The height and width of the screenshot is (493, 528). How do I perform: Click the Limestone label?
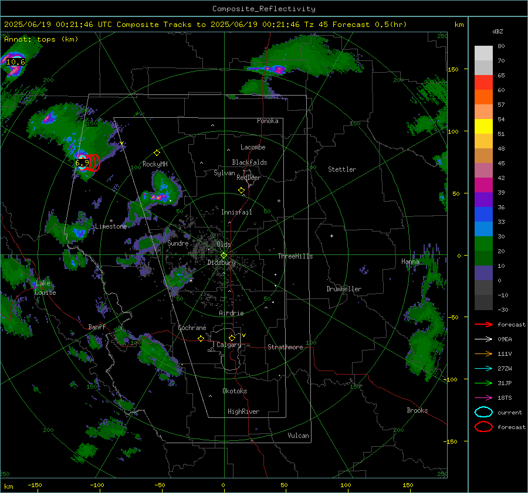tap(111, 226)
